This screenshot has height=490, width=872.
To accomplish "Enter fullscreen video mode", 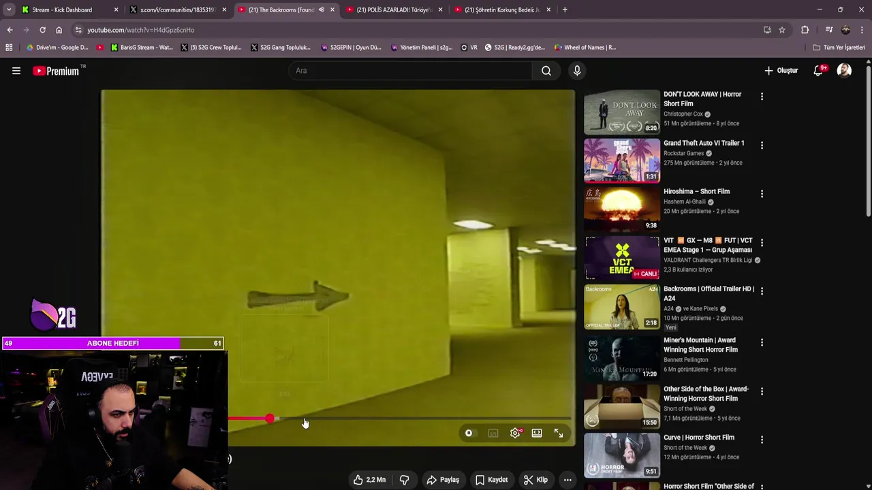I will 559,433.
